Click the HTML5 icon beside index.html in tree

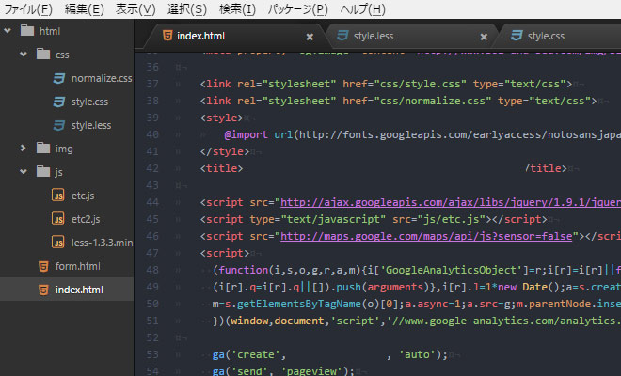pos(43,290)
